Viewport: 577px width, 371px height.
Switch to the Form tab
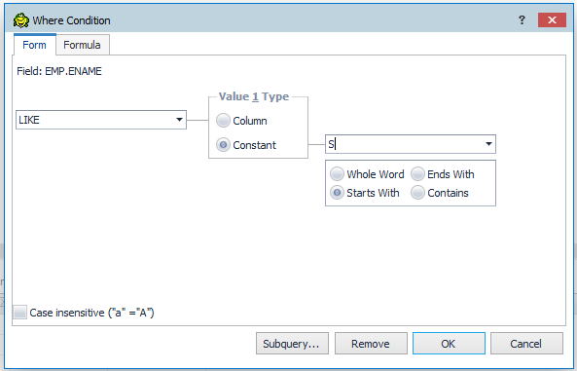(x=35, y=45)
